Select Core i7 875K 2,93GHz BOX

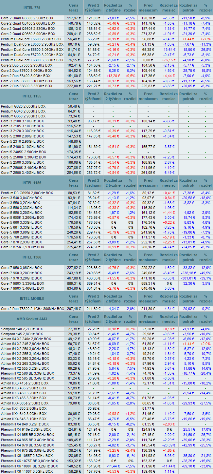[23, 247]
